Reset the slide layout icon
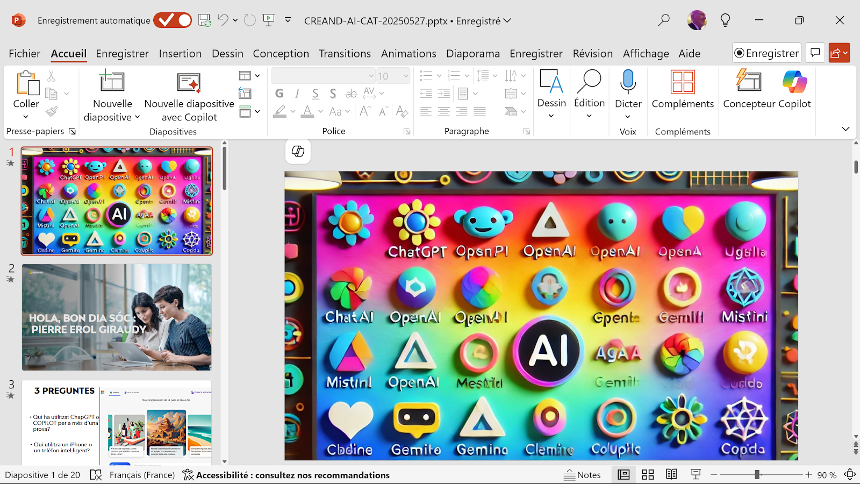 245,94
